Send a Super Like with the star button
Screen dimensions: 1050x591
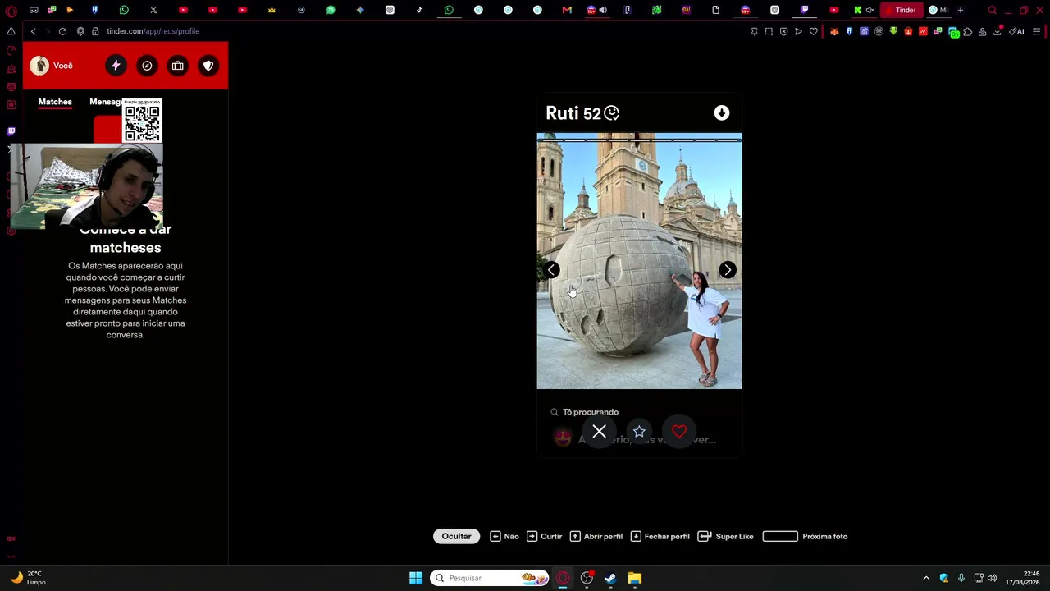tap(639, 432)
